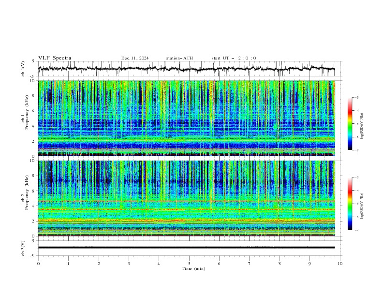The height and width of the screenshot is (296, 383).
Task: Click the "VLF Spectra" title text
Action: tap(55, 58)
